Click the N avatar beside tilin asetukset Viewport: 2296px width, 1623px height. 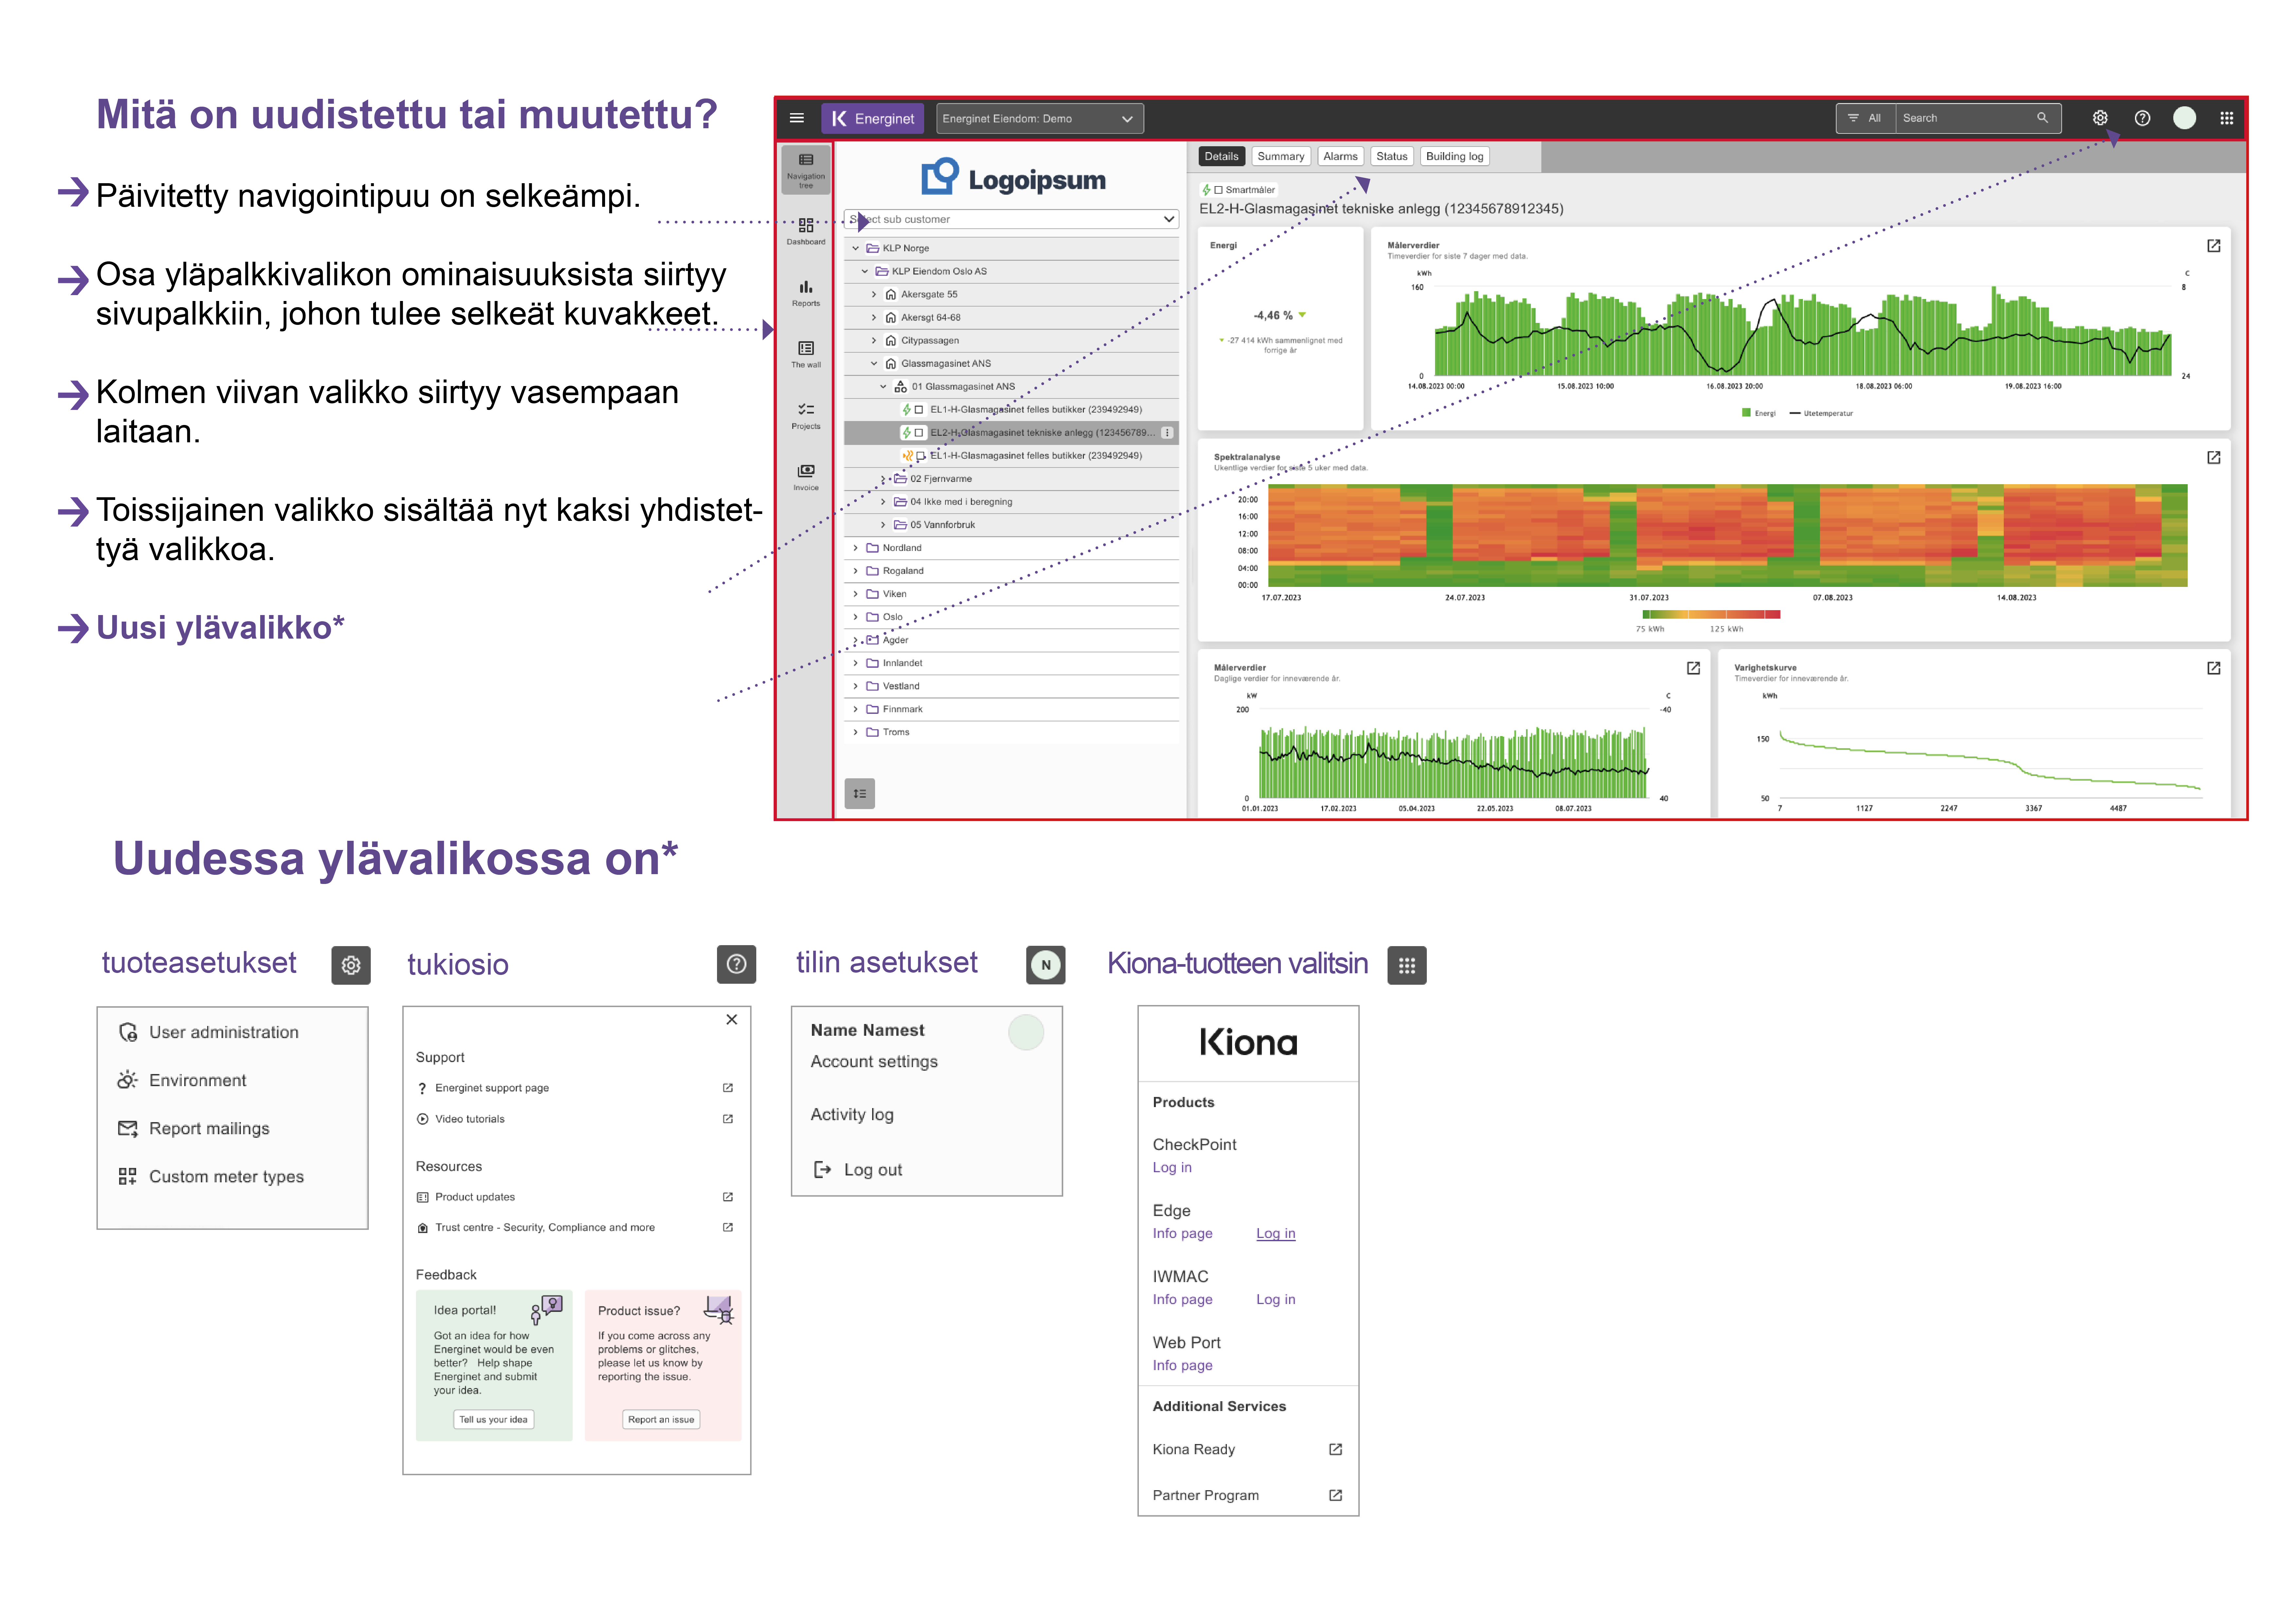click(1046, 965)
